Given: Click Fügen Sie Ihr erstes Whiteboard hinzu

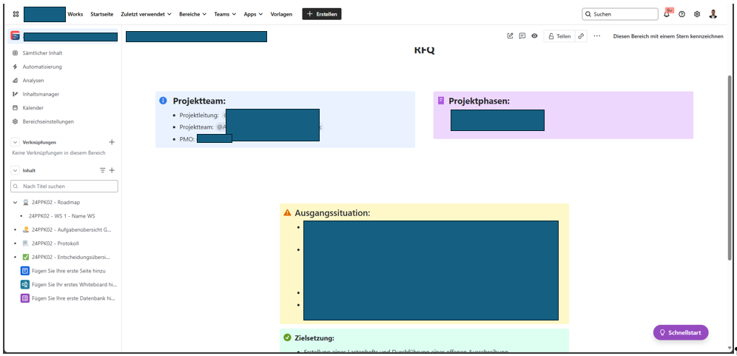Looking at the screenshot, I should (x=69, y=284).
